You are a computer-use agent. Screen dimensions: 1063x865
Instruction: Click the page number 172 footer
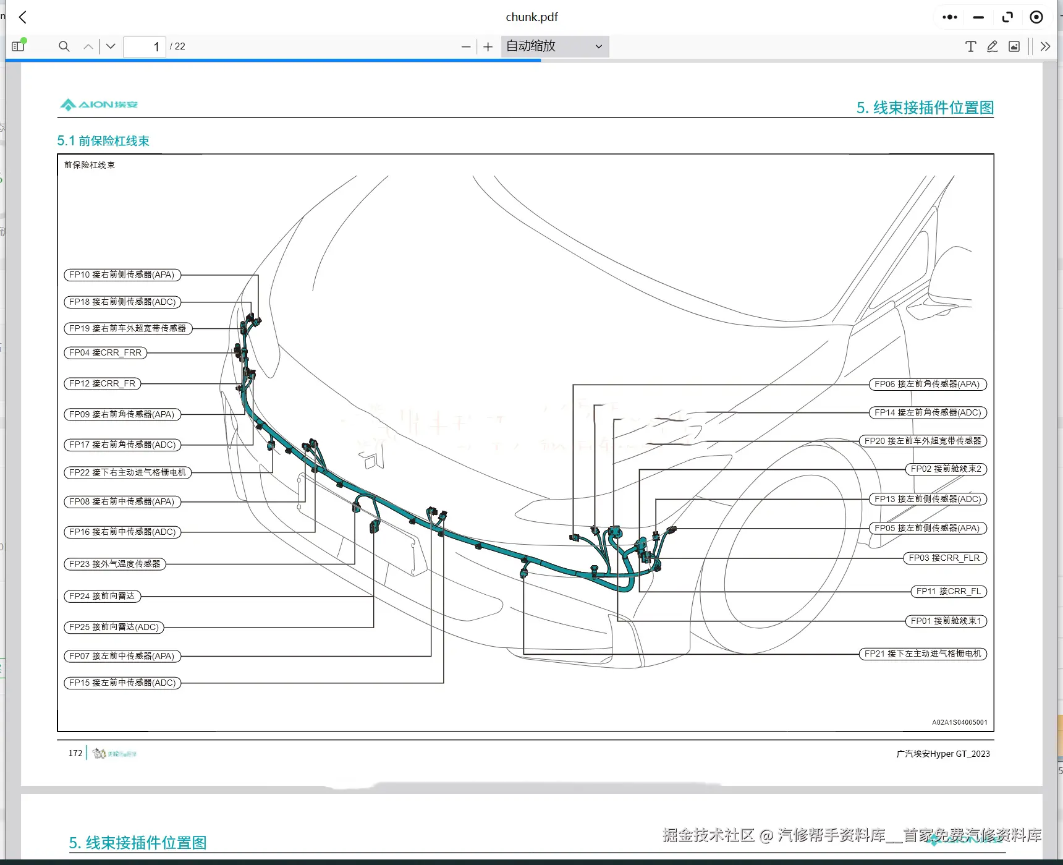[x=75, y=753]
